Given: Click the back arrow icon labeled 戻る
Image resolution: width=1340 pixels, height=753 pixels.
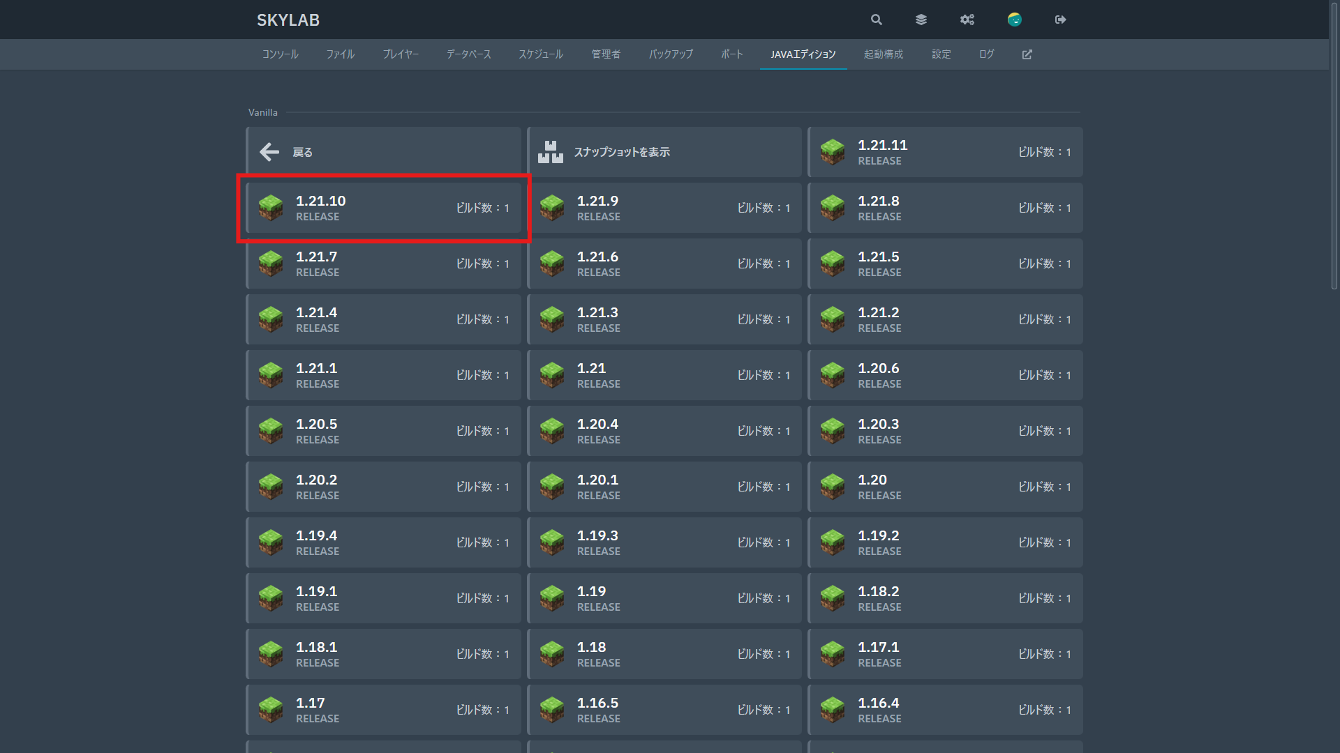Looking at the screenshot, I should (269, 152).
